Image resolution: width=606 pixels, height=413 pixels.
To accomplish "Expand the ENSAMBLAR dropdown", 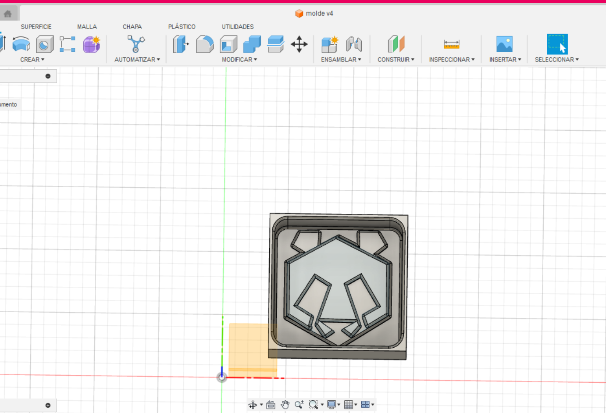I will click(x=341, y=60).
